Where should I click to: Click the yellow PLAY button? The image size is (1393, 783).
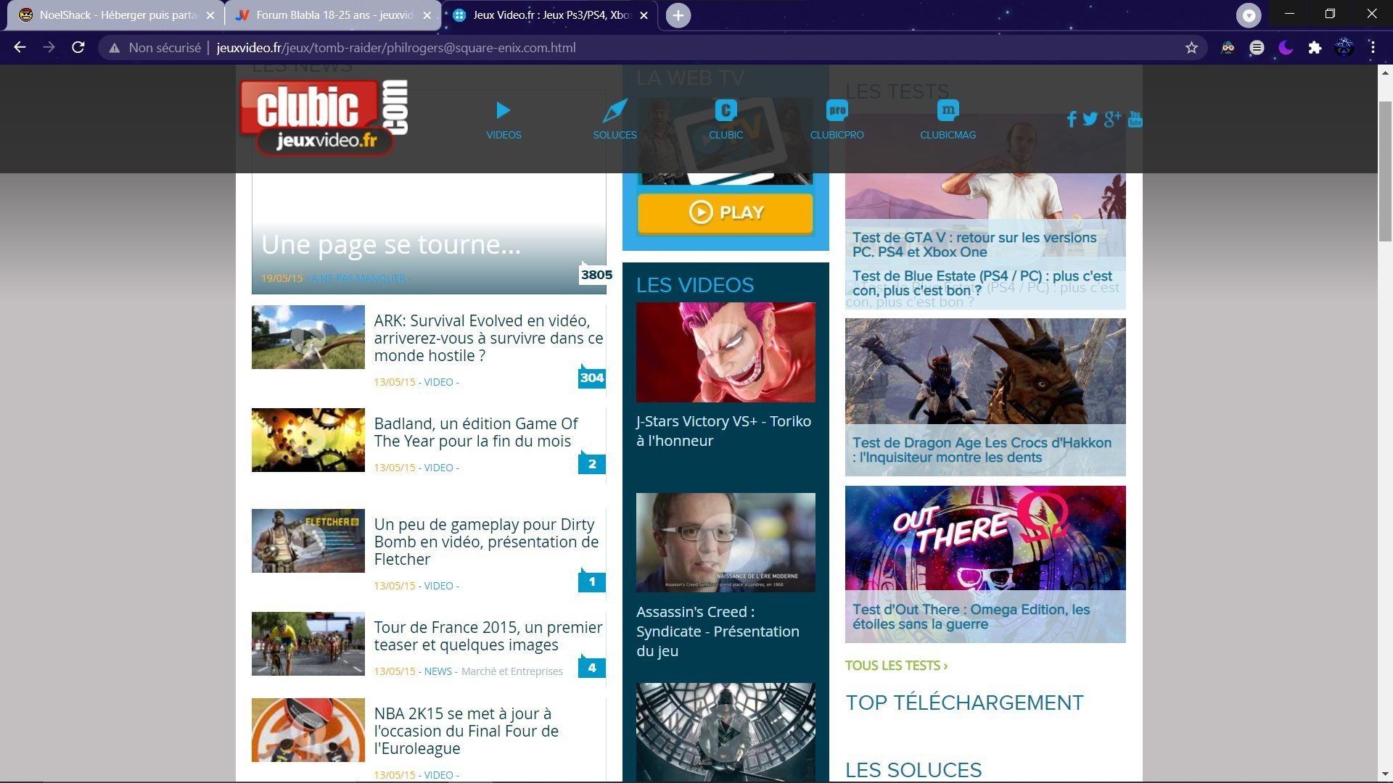[726, 212]
